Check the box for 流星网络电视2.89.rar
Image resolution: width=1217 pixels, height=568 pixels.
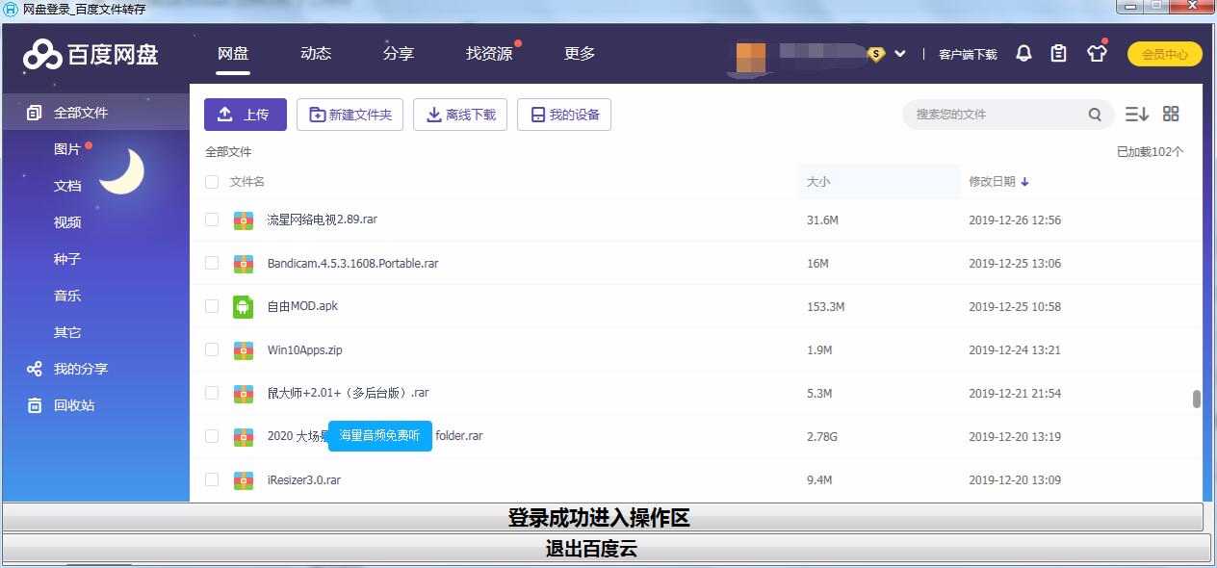pos(212,219)
